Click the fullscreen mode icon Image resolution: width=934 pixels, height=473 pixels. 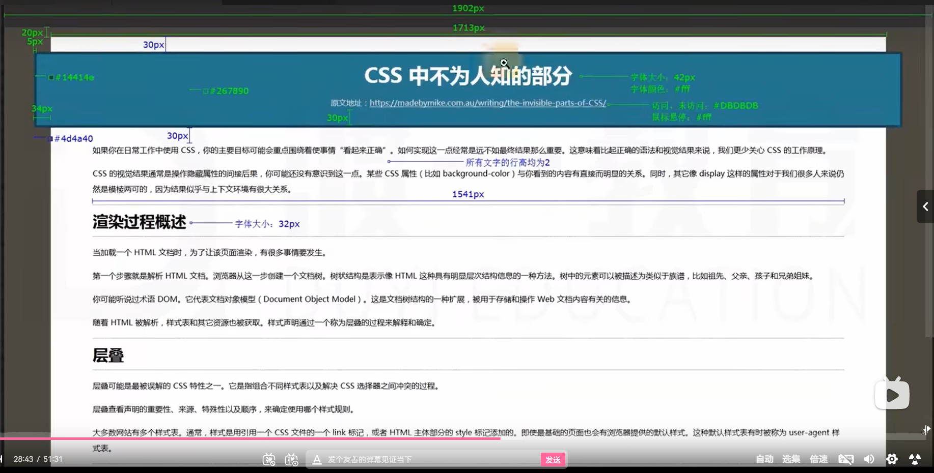pyautogui.click(x=915, y=459)
